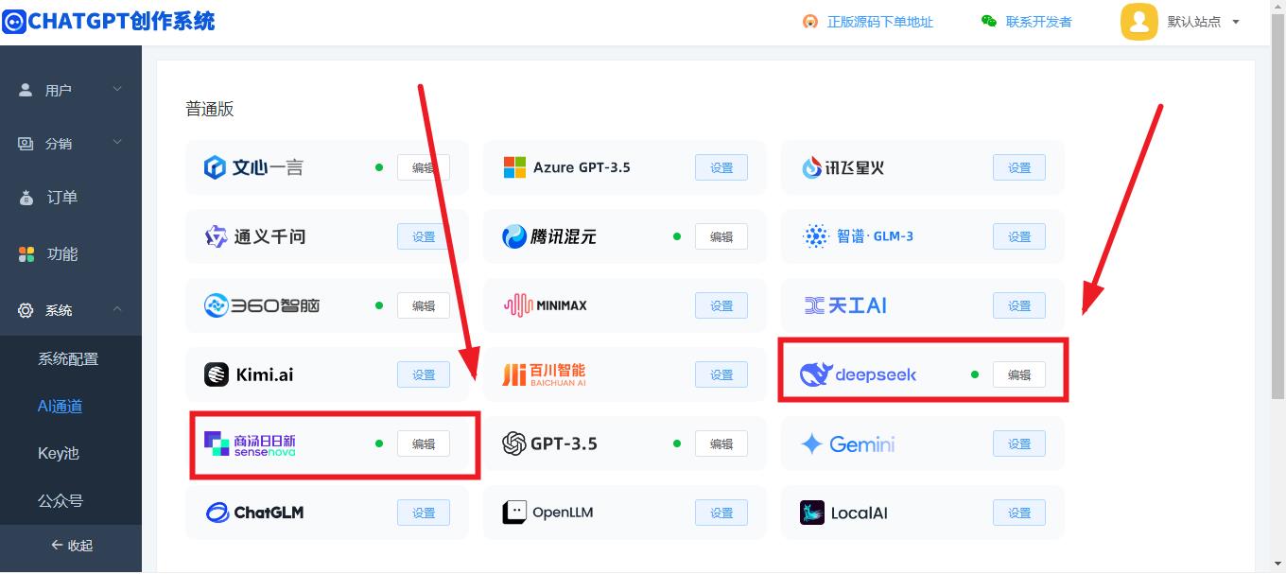The height and width of the screenshot is (574, 1286).
Task: Click the 分销 sidebar icon
Action: 26,144
